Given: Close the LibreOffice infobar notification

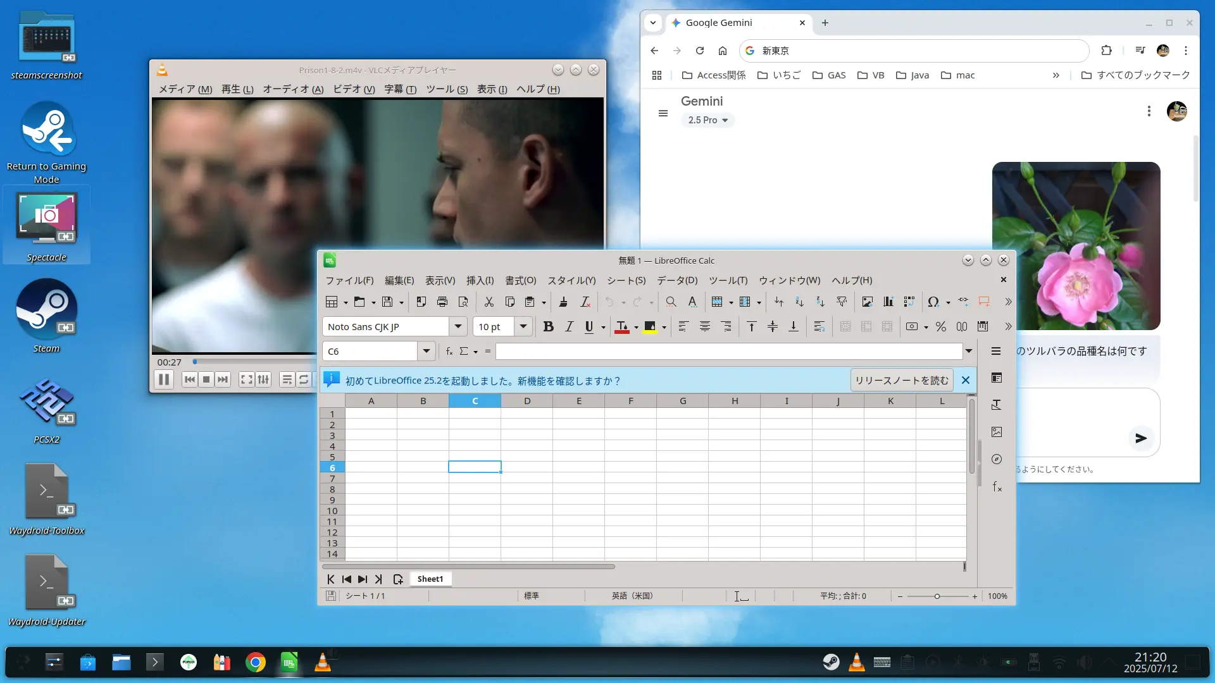Looking at the screenshot, I should [966, 380].
